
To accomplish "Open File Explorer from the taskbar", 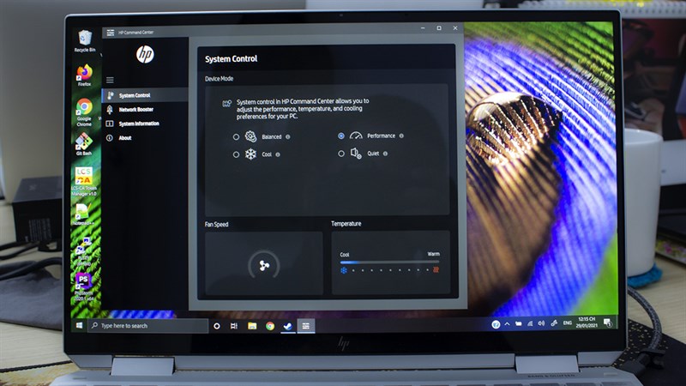I will pyautogui.click(x=252, y=326).
